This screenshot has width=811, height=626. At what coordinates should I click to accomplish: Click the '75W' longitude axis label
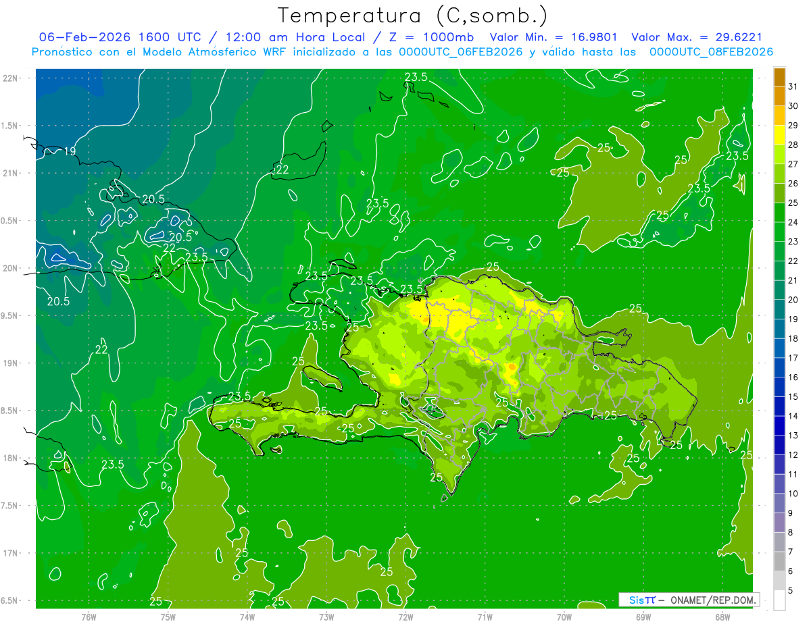(x=168, y=617)
